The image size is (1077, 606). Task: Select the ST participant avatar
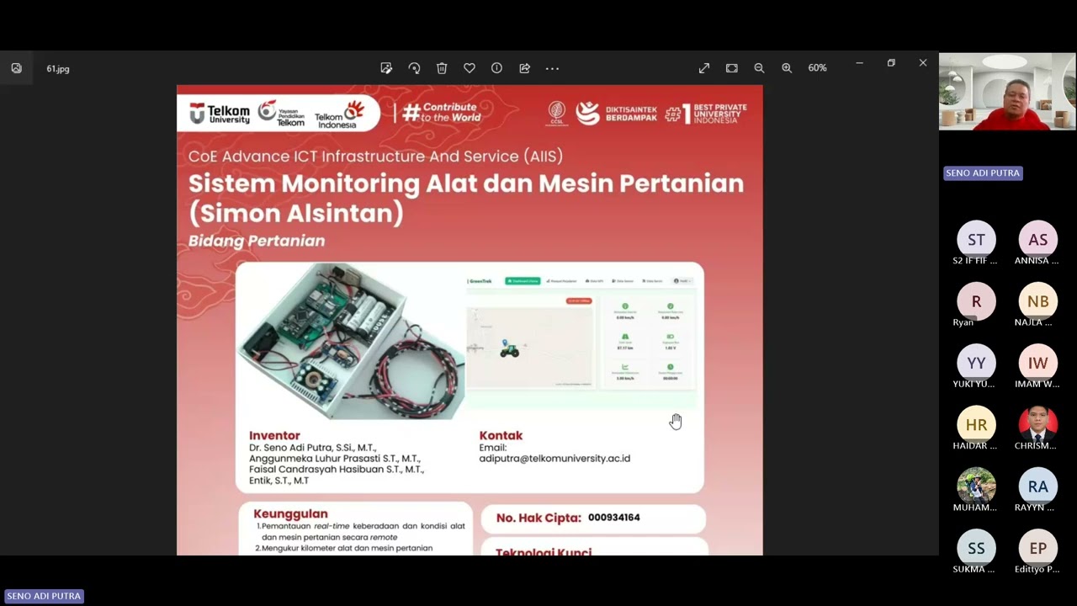click(x=976, y=240)
